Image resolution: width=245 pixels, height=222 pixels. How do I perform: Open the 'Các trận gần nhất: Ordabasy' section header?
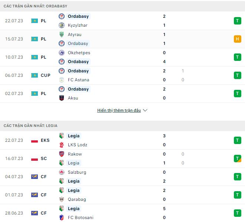point(36,6)
